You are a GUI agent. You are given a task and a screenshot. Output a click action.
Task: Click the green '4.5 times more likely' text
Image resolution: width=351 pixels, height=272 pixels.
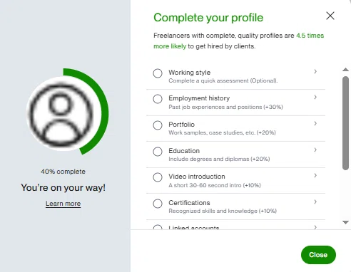(310, 36)
